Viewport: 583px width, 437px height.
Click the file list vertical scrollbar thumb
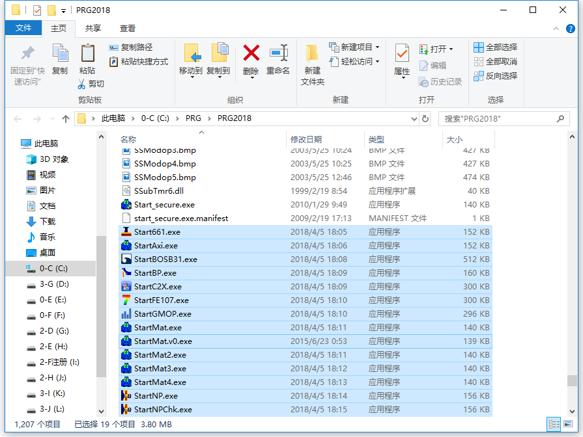pos(572,380)
